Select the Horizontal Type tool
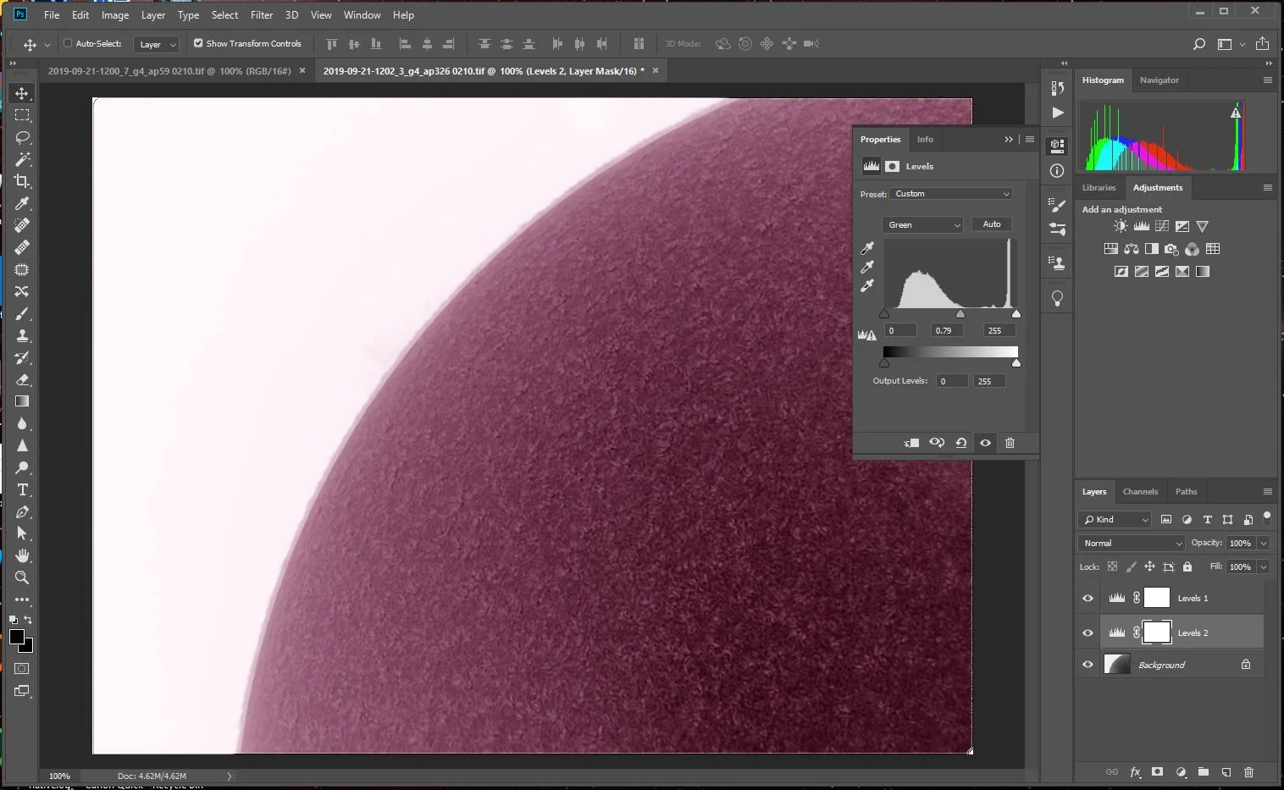 click(x=22, y=490)
